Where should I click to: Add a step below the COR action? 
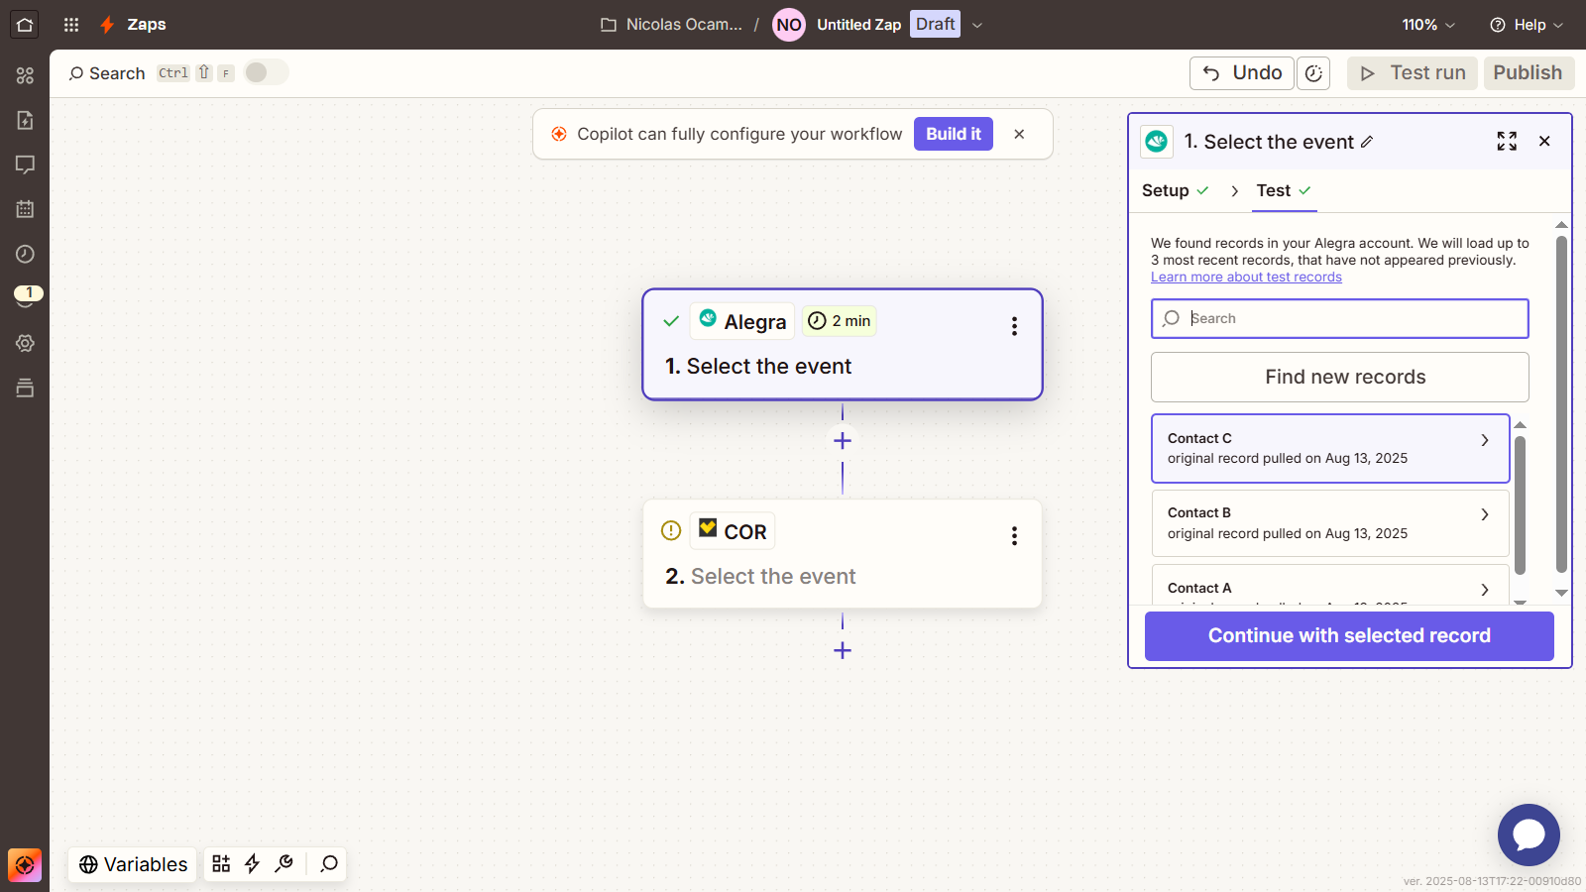[x=843, y=650]
